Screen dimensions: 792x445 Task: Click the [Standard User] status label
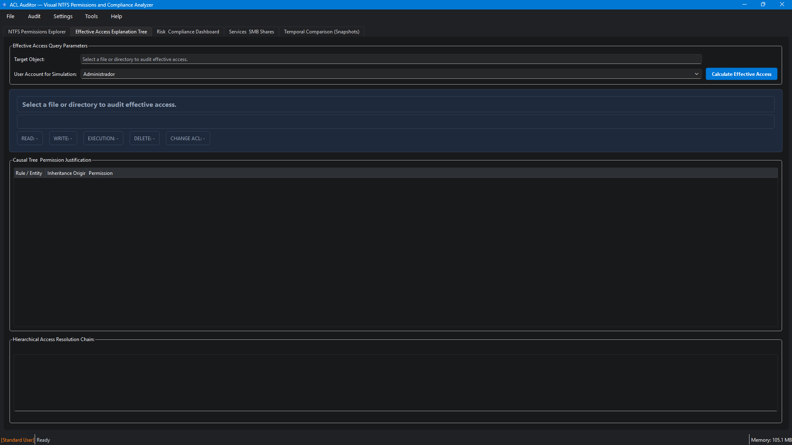[17, 440]
